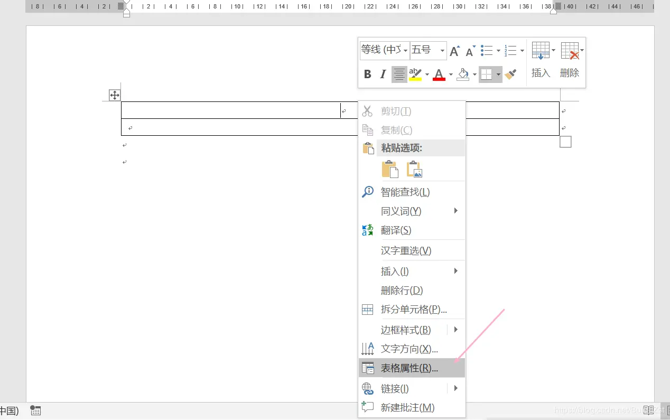Click the table move handle to select table
670x420 pixels.
(115, 95)
